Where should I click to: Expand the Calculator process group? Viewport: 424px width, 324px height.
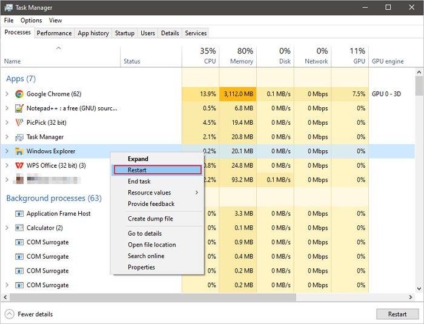click(x=7, y=228)
